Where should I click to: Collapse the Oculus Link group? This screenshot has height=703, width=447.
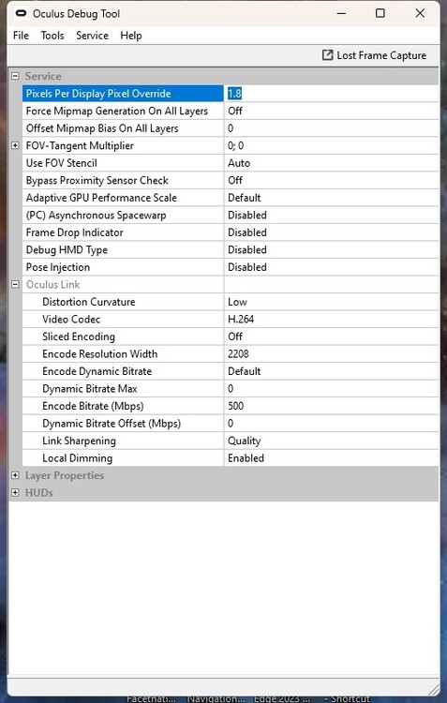(15, 284)
